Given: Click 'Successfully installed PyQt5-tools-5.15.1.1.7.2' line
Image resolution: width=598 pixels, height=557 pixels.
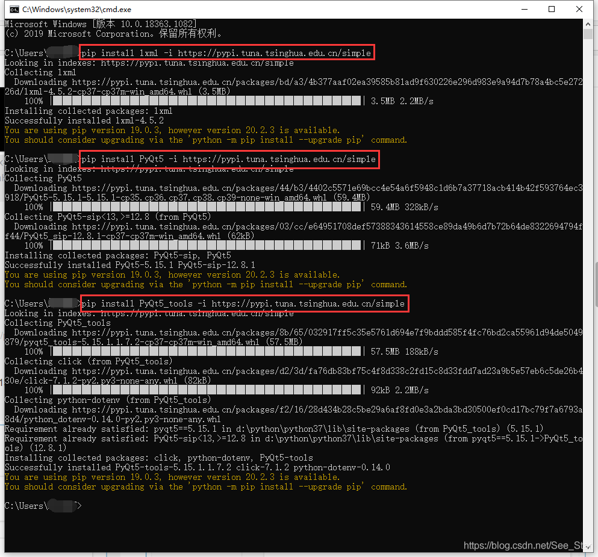Looking at the screenshot, I should pos(198,467).
